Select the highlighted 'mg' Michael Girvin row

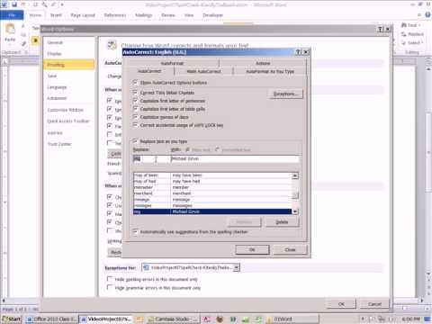click(x=212, y=211)
